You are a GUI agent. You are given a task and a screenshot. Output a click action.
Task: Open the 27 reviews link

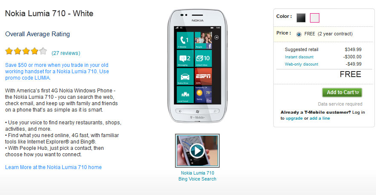click(x=66, y=53)
